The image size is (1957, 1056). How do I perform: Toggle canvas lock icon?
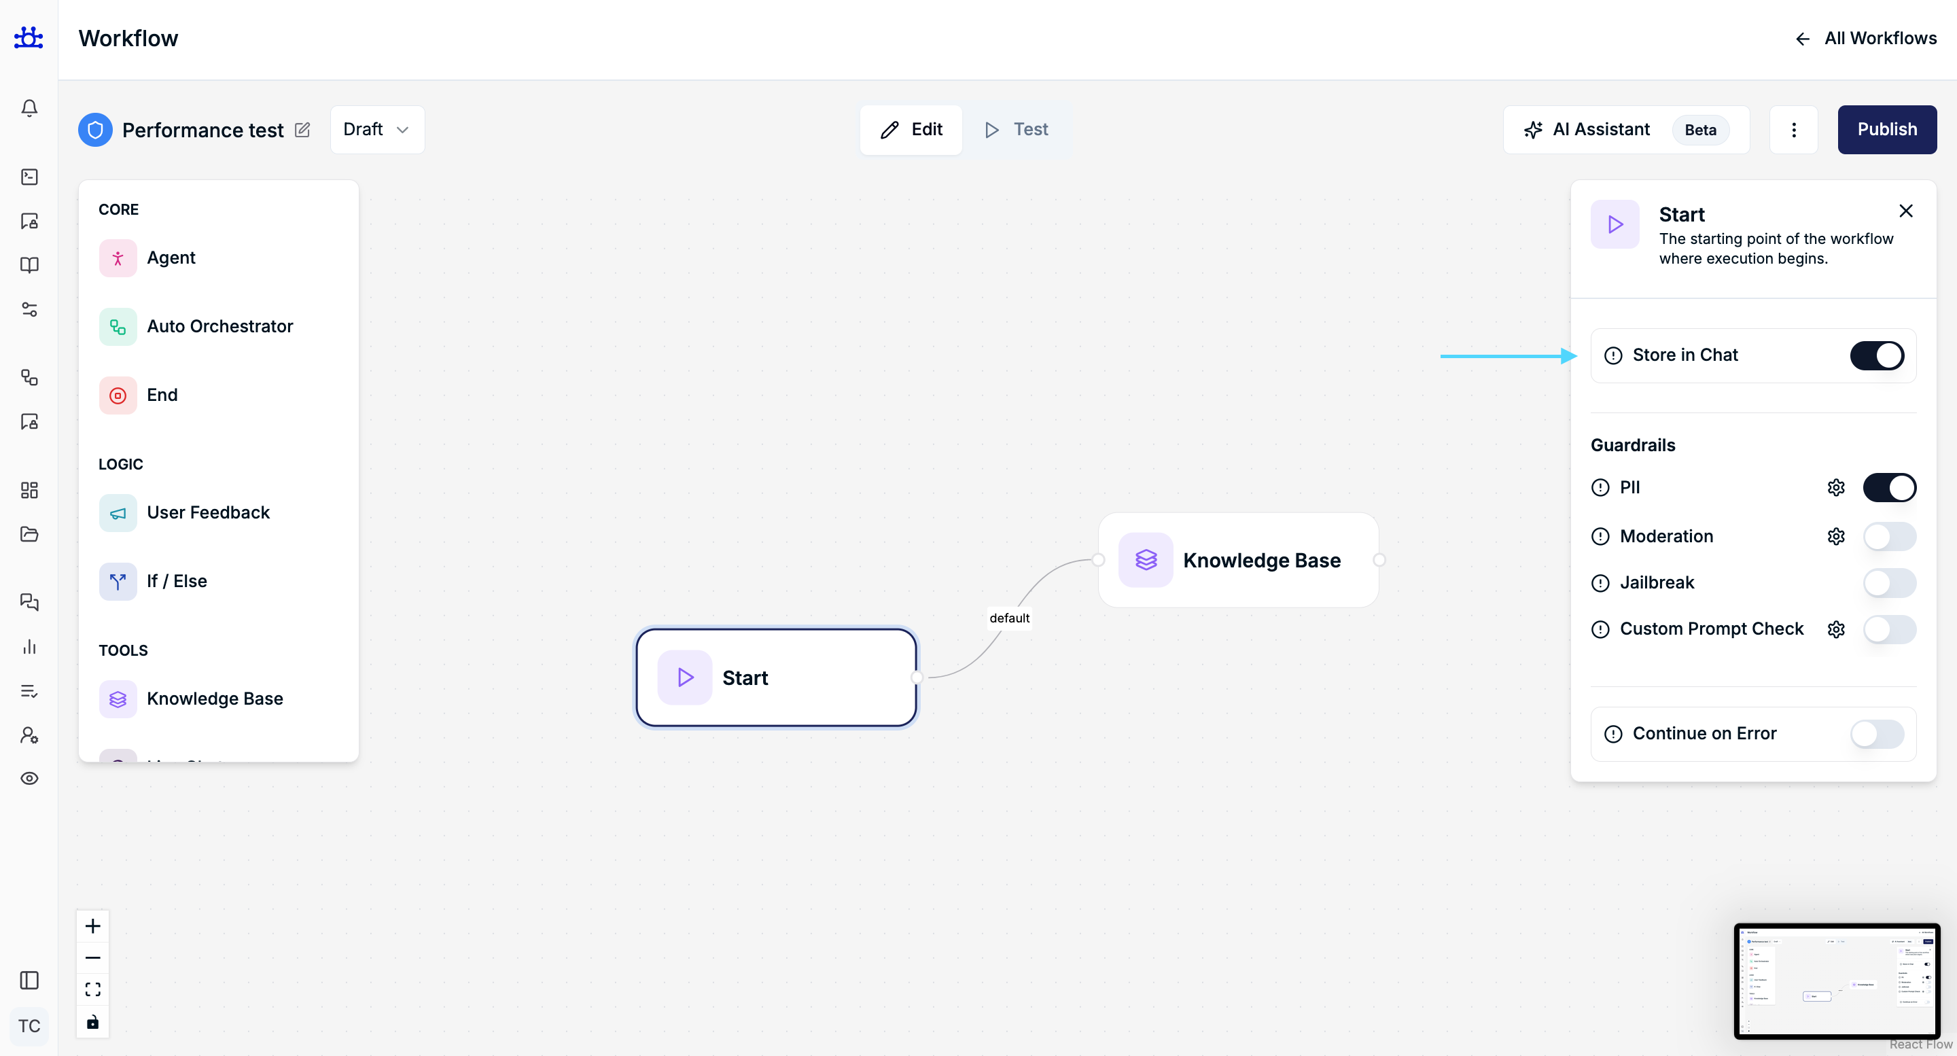coord(92,1022)
